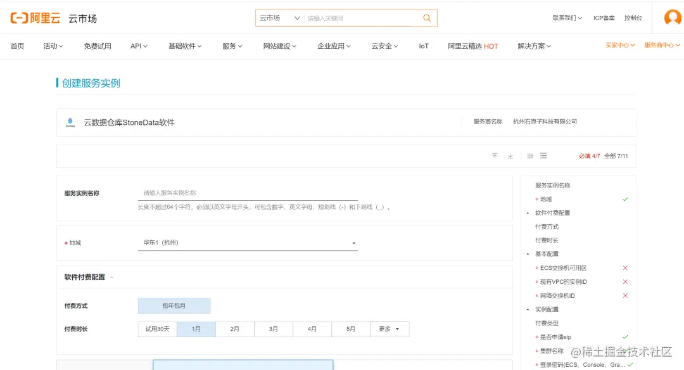Click the StoneData product logo
Image resolution: width=684 pixels, height=370 pixels.
(x=70, y=123)
